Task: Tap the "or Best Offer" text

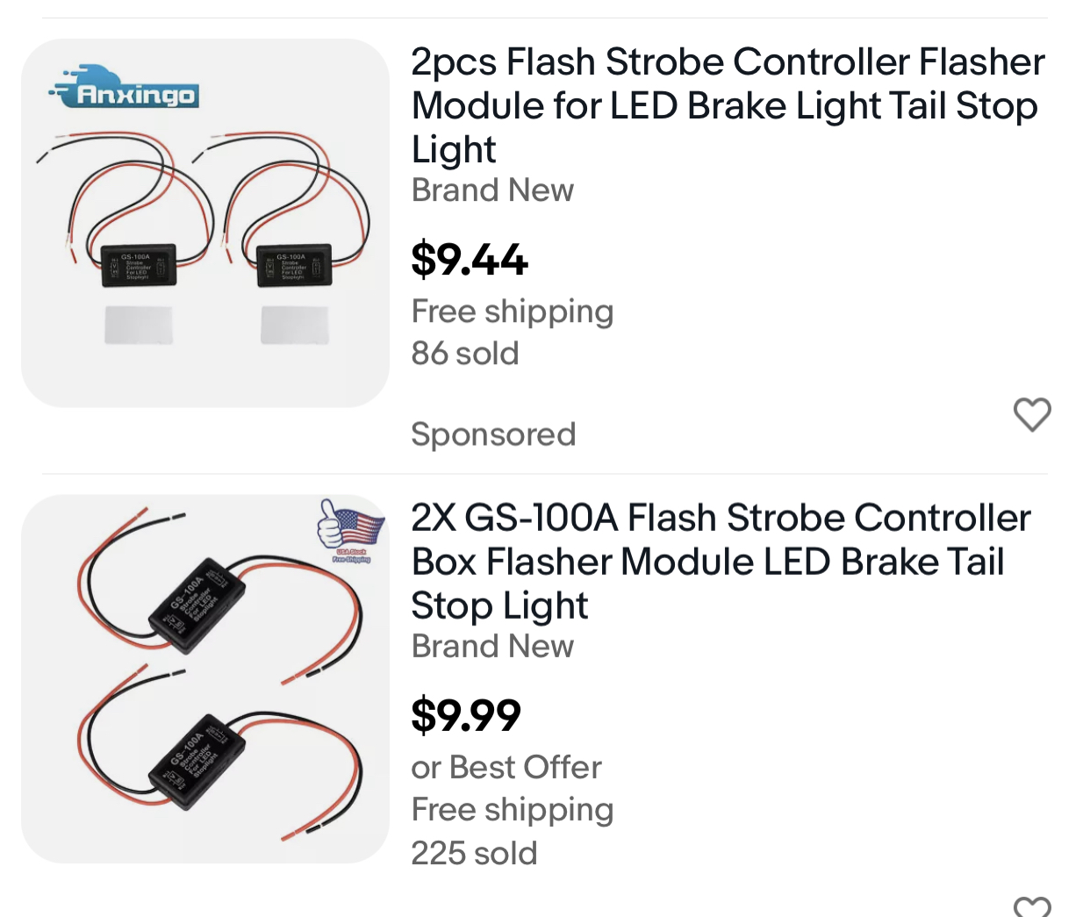Action: (x=506, y=768)
